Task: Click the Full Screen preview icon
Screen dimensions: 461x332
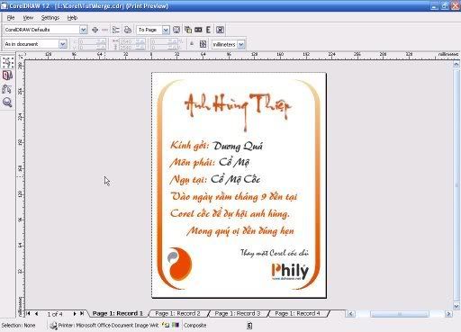Action: coord(176,30)
